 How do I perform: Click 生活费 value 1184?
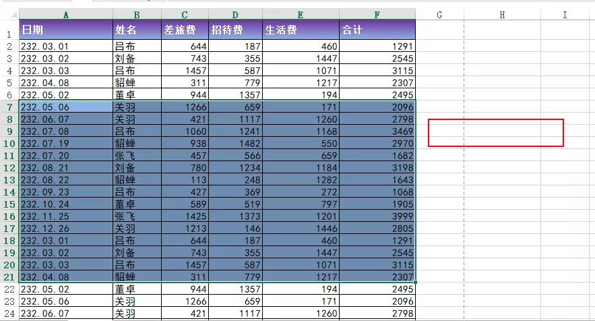point(301,168)
